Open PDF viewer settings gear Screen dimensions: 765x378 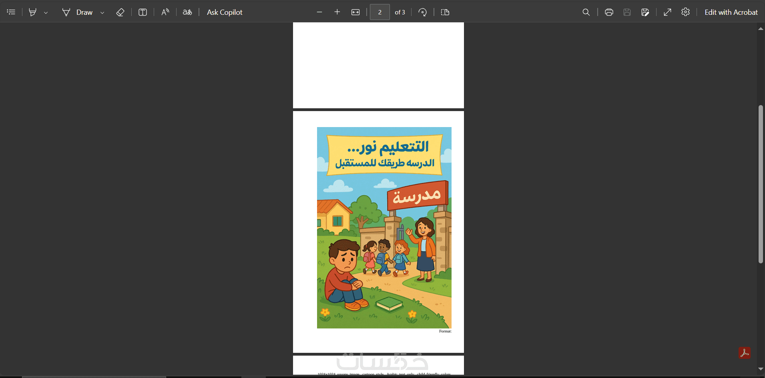click(685, 12)
